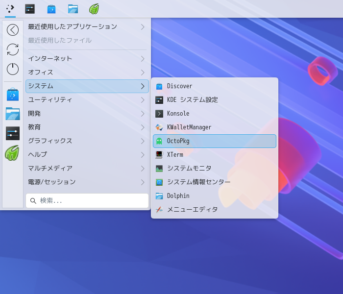This screenshot has width=343, height=294.
Task: Open System Settings favorite in the menu sidebar
Action: tap(13, 133)
